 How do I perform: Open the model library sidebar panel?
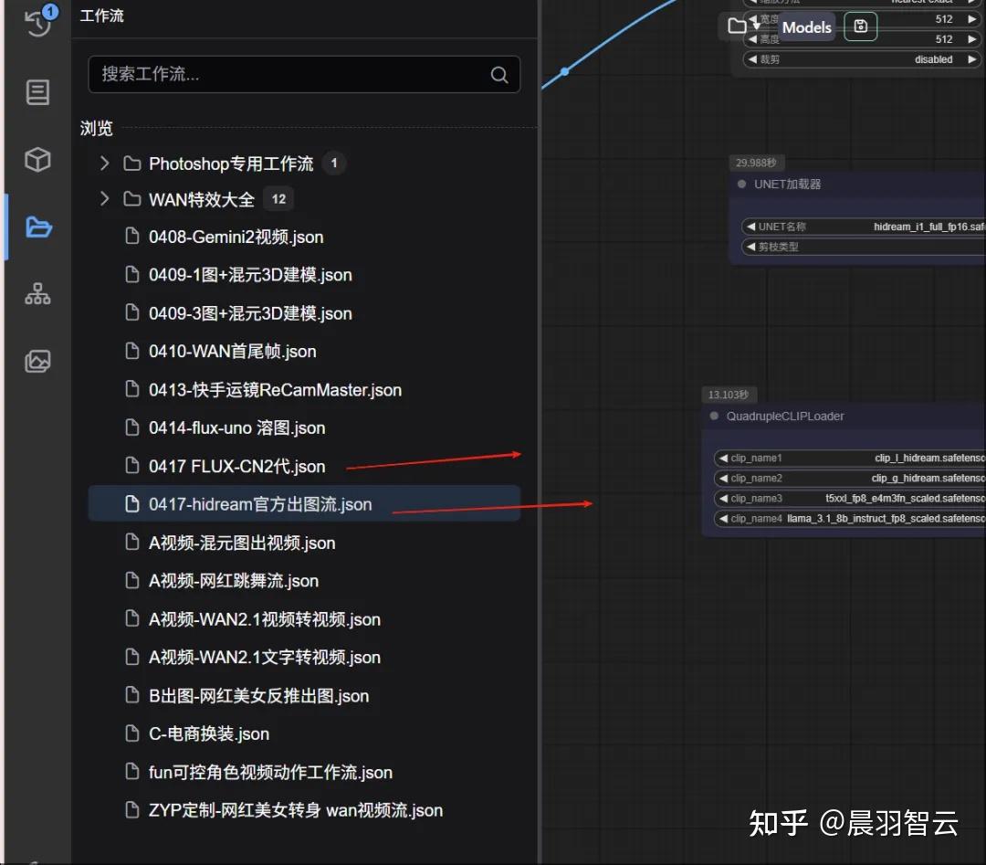pyautogui.click(x=37, y=159)
